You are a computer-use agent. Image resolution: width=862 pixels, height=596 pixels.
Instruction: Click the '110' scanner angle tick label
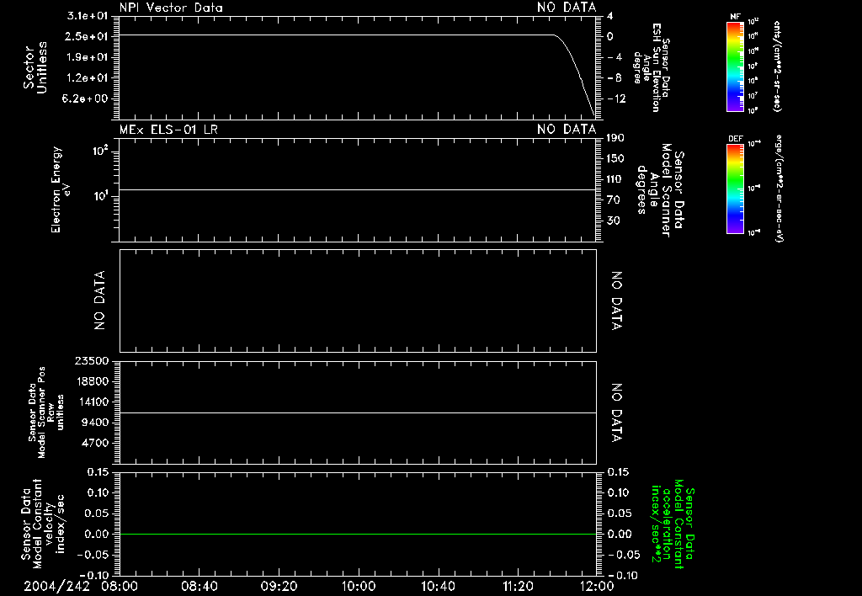[615, 179]
